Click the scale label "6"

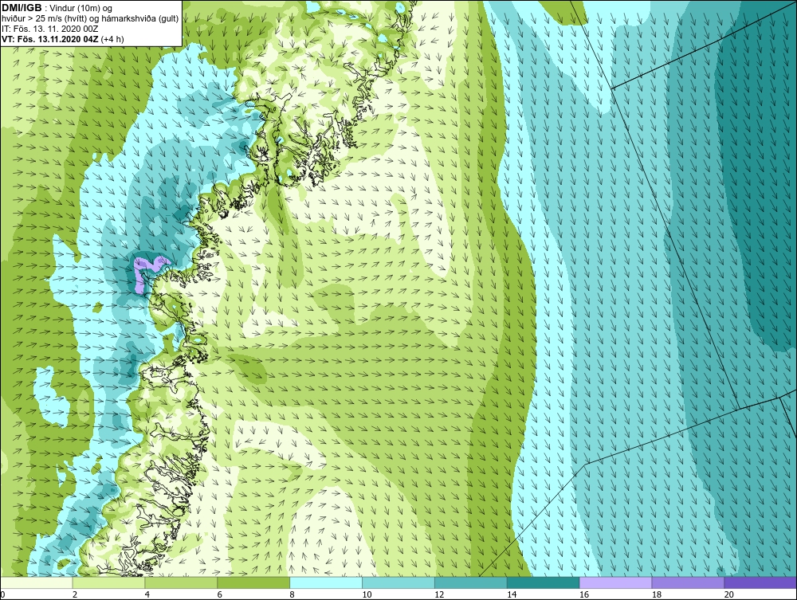click(220, 594)
